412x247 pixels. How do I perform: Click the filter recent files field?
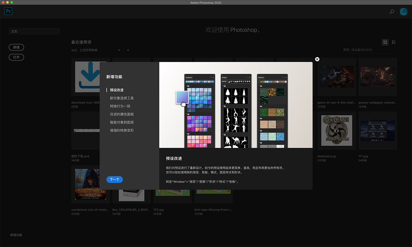pyautogui.click(x=373, y=50)
